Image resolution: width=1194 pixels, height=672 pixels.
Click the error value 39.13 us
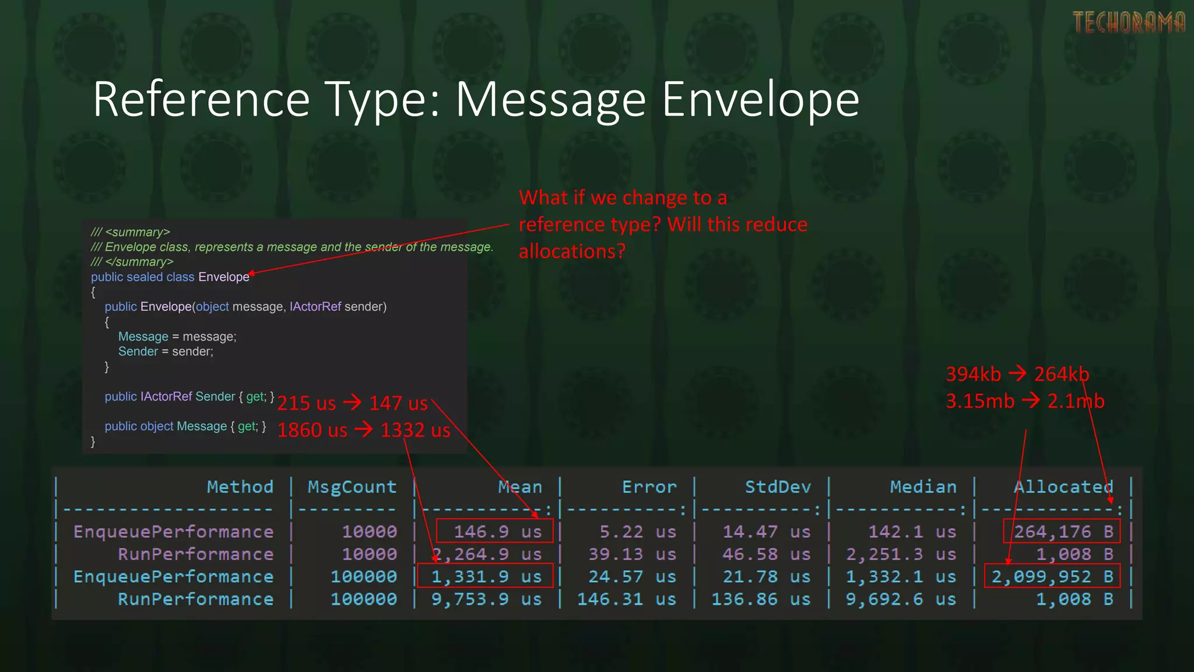coord(633,554)
